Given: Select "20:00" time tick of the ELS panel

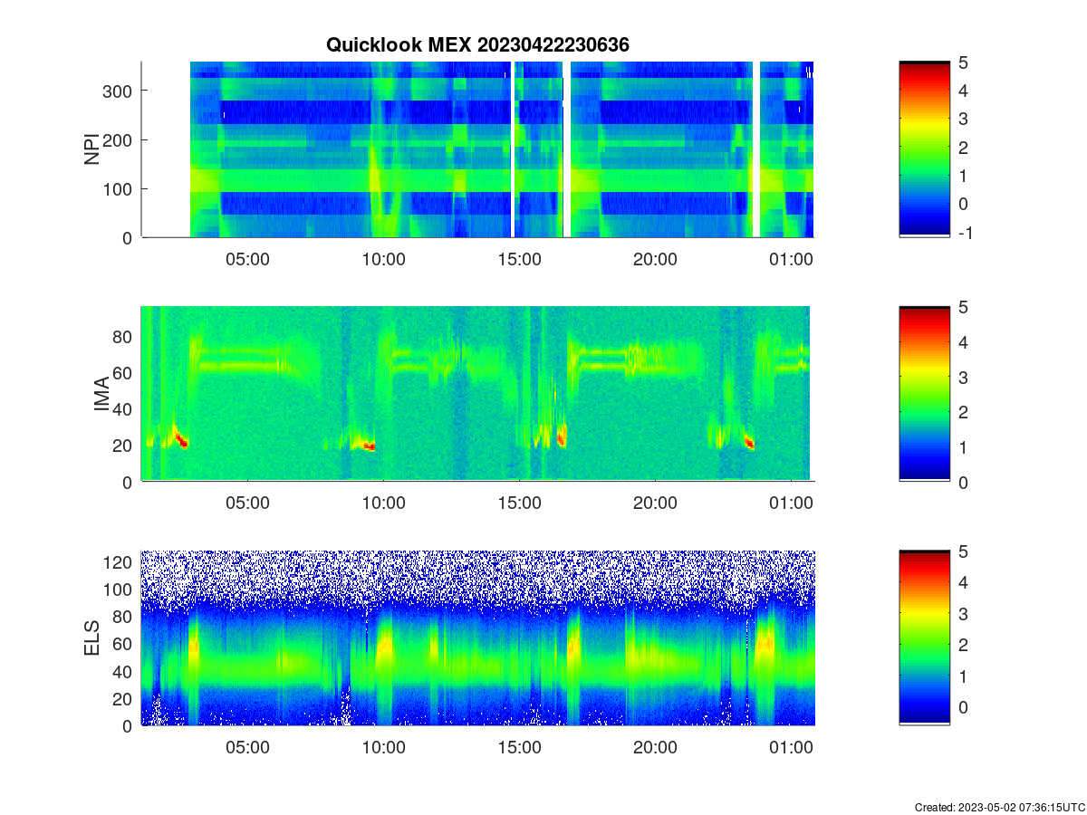Looking at the screenshot, I should pos(655,748).
